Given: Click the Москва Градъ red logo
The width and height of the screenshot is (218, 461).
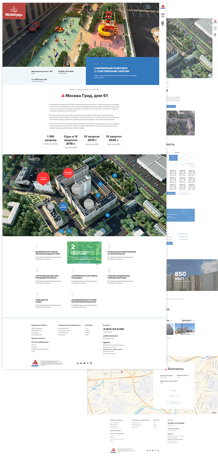Looking at the screenshot, I should [14, 11].
